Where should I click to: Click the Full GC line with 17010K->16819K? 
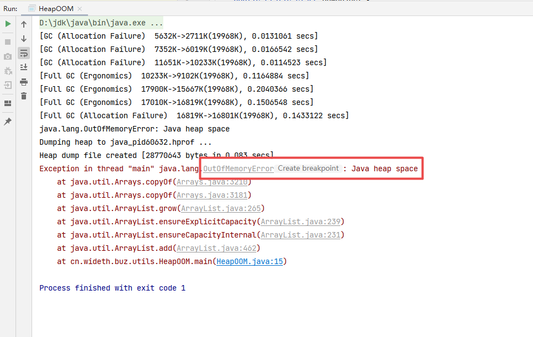pos(176,102)
